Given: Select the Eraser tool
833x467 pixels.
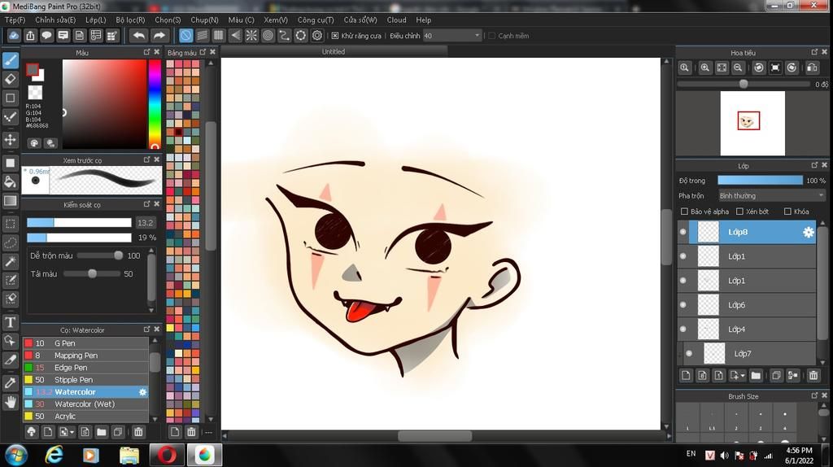Looking at the screenshot, I should pos(10,79).
